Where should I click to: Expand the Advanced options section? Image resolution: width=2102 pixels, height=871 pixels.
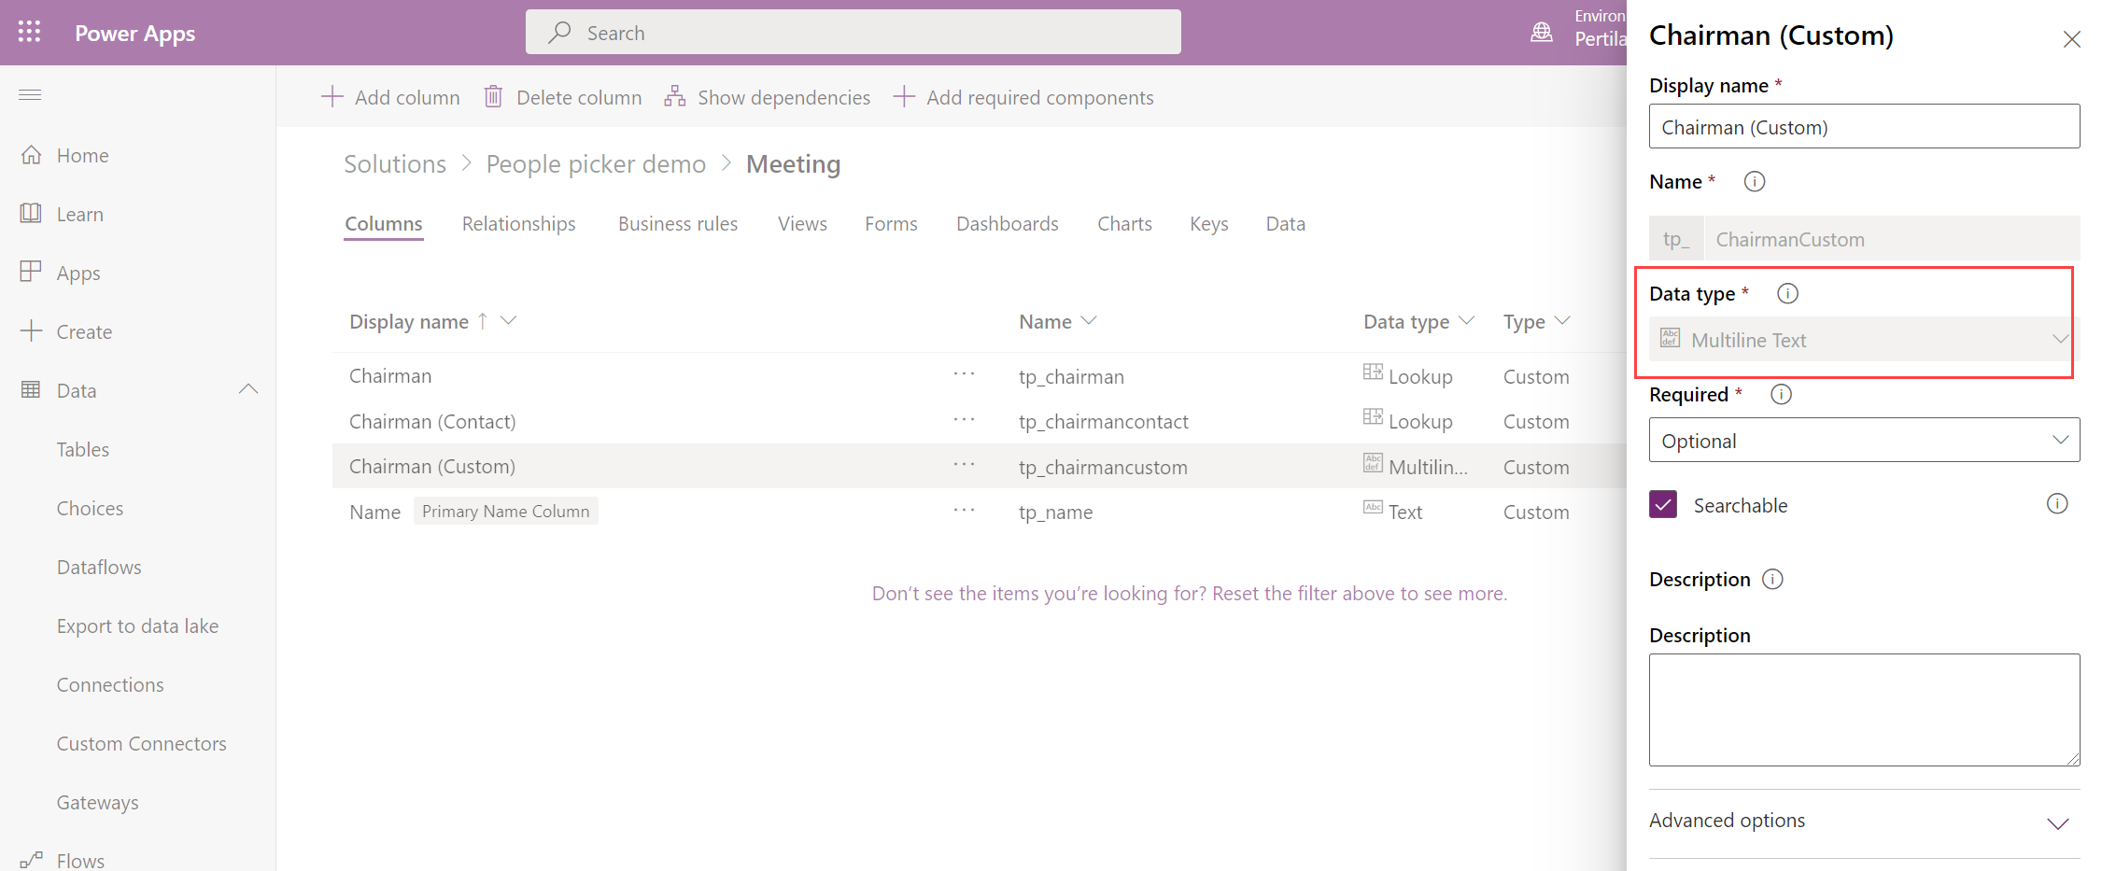coord(2057,822)
